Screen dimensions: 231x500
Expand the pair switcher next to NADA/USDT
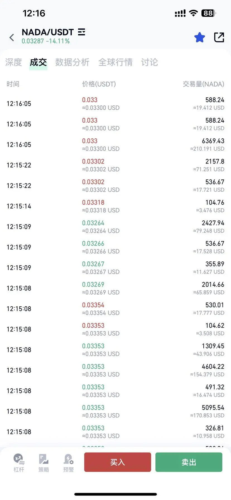[x=81, y=32]
